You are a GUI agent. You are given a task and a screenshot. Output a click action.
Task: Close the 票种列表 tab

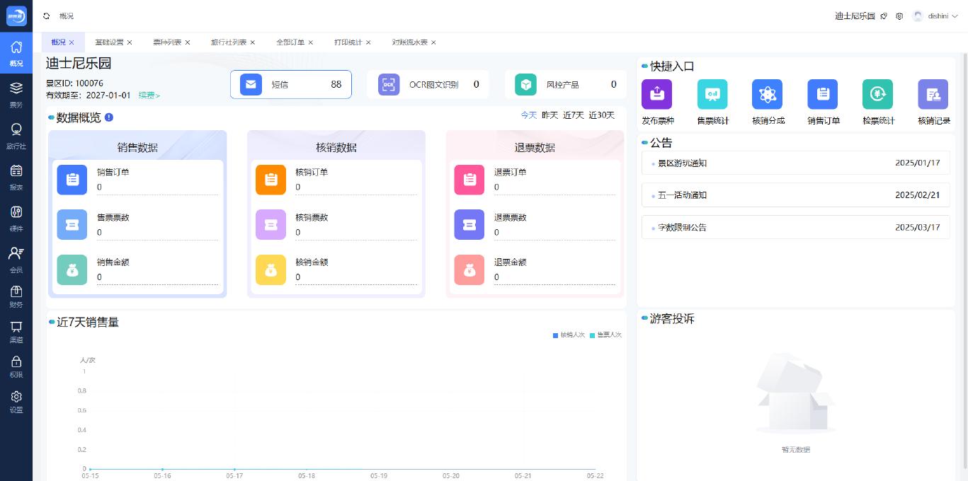pos(188,42)
